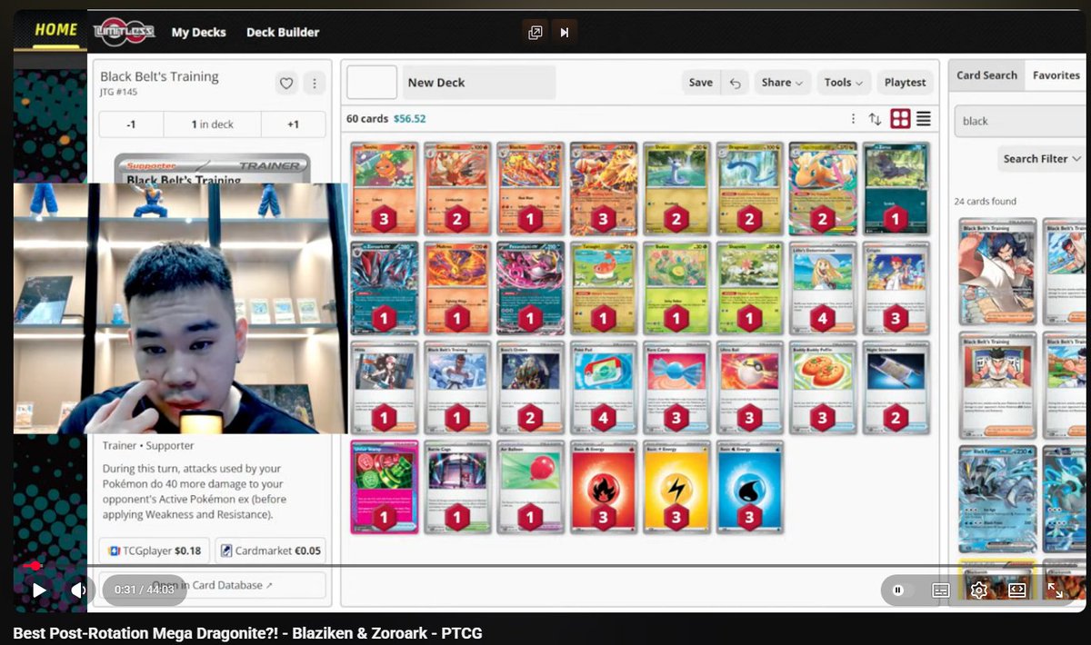Select the Rare Candy card in the deck
1091x645 pixels.
[676, 387]
